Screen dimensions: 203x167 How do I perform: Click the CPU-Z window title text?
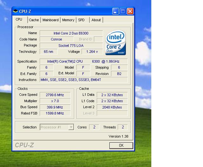(x=25, y=11)
